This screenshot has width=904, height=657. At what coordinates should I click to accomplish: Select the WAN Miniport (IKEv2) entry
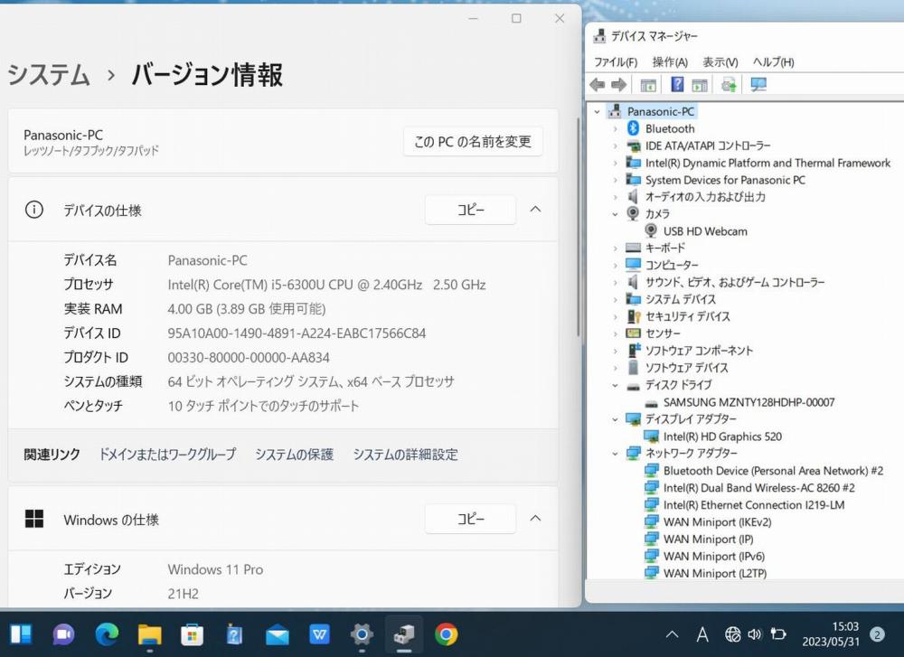pyautogui.click(x=717, y=522)
